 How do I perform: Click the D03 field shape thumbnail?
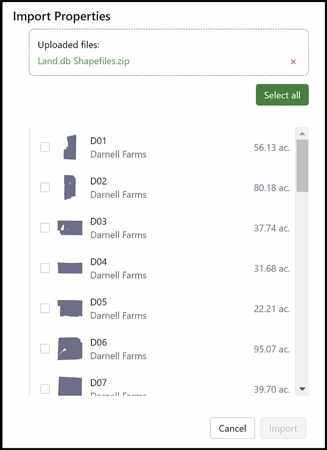pyautogui.click(x=70, y=228)
